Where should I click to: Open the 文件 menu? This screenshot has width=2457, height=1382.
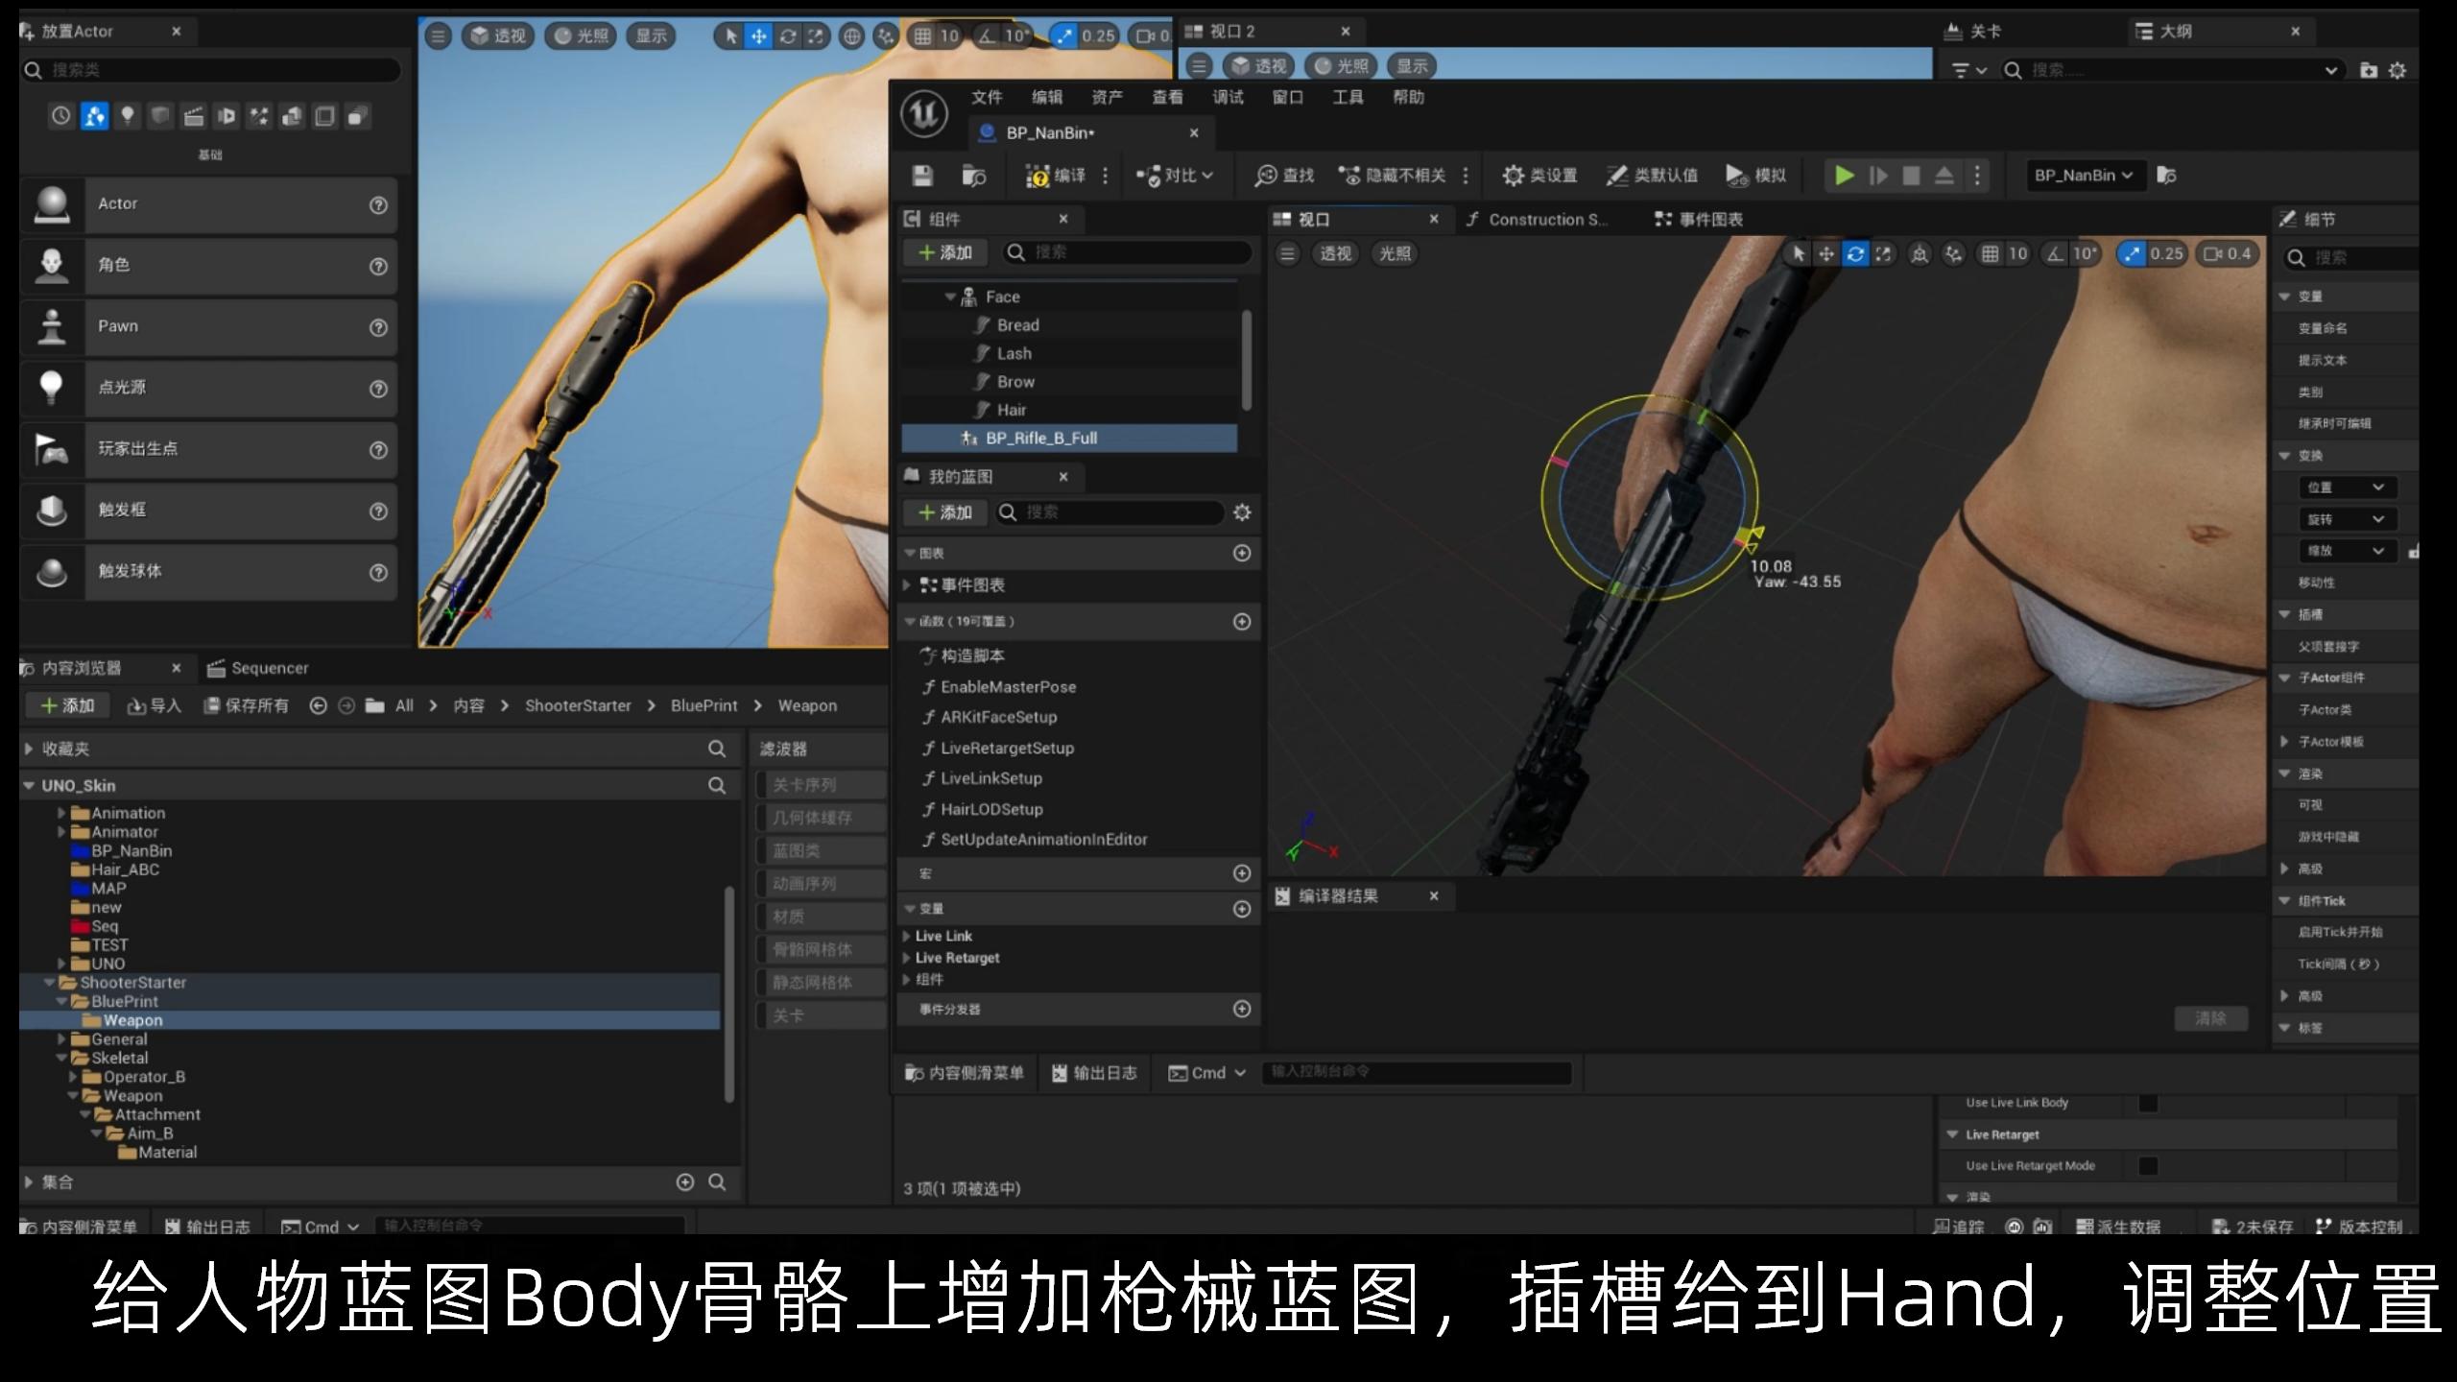pyautogui.click(x=987, y=97)
